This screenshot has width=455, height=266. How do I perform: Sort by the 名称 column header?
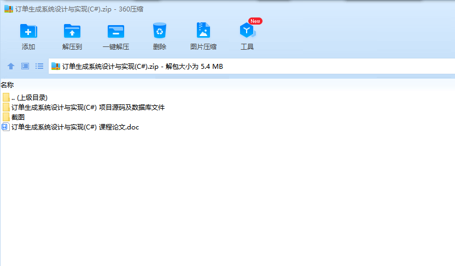coord(7,85)
